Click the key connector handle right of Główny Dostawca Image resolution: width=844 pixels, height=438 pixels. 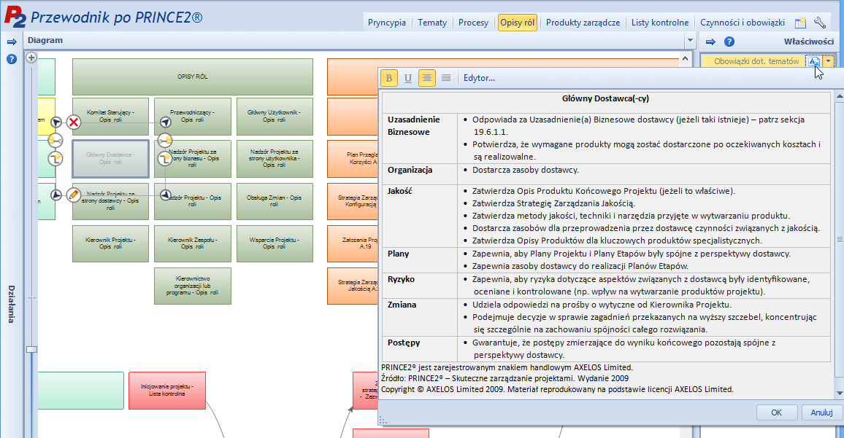pyautogui.click(x=165, y=141)
